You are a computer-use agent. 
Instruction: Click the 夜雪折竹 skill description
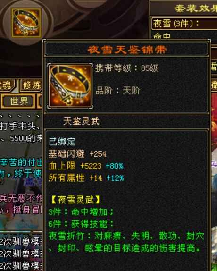(x=126, y=242)
